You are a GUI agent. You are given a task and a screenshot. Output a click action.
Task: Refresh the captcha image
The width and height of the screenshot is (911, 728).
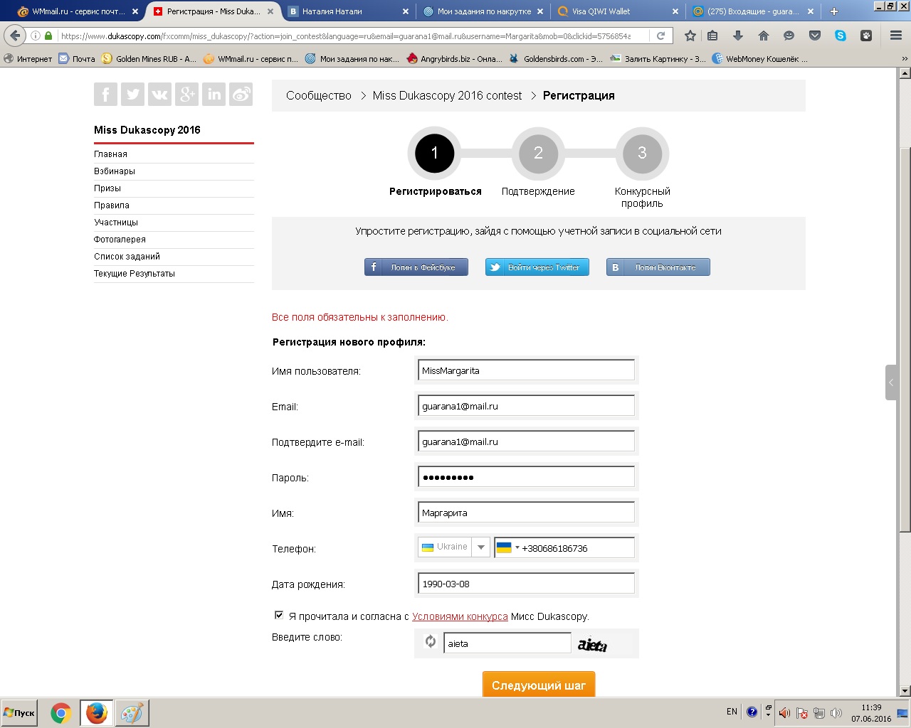(431, 641)
